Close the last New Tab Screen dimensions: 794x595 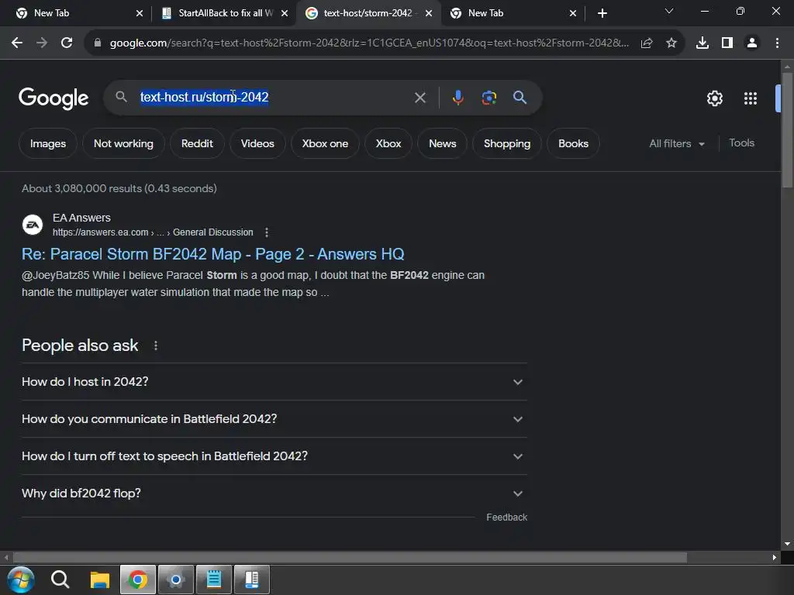point(573,13)
